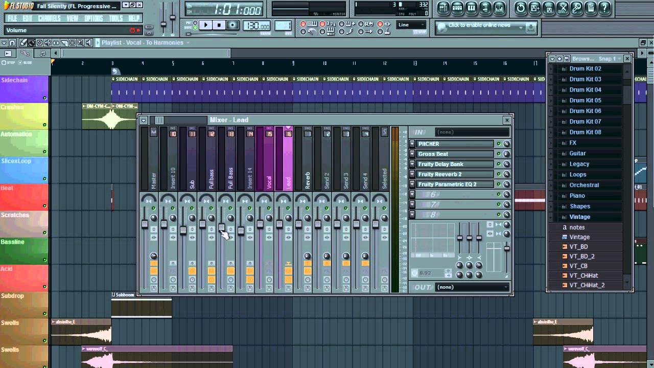Select the playlist Zoom tool
Image resolution: width=654 pixels, height=368 pixels.
81,43
